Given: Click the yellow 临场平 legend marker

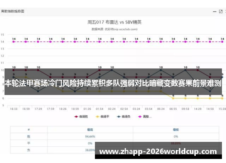Looking at the screenshot, I should pyautogui.click(x=98, y=117).
